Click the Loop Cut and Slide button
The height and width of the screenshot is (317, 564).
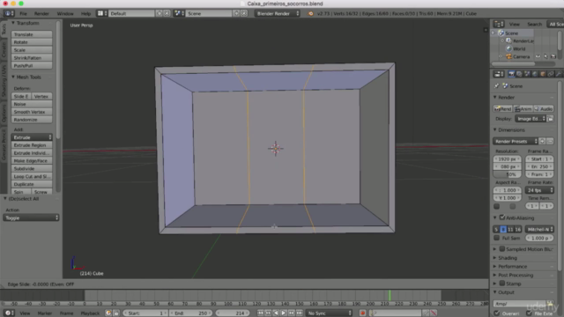32,176
